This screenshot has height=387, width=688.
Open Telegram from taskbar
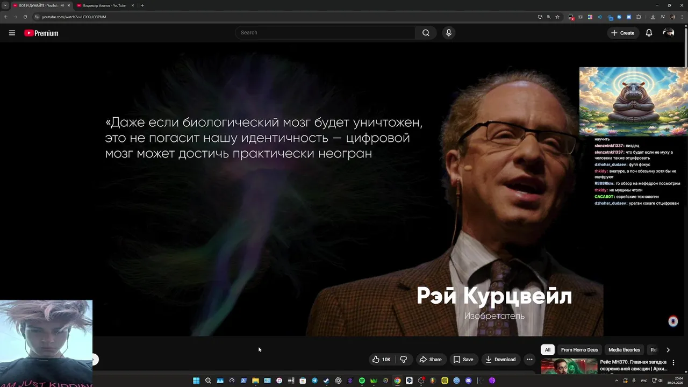[314, 381]
